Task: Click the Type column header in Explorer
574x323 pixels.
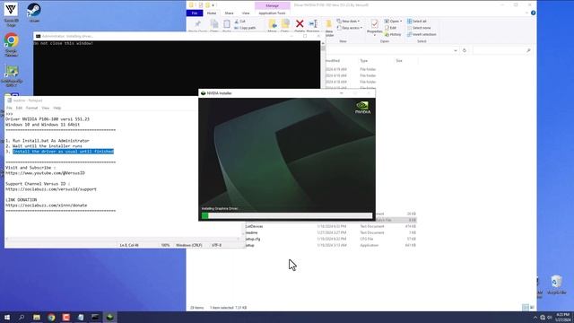Action: pos(364,61)
